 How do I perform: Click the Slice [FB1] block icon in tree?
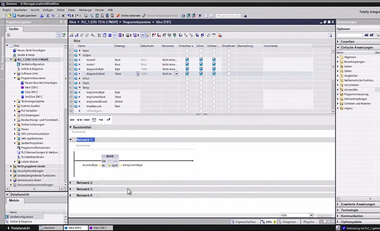coord(22,92)
